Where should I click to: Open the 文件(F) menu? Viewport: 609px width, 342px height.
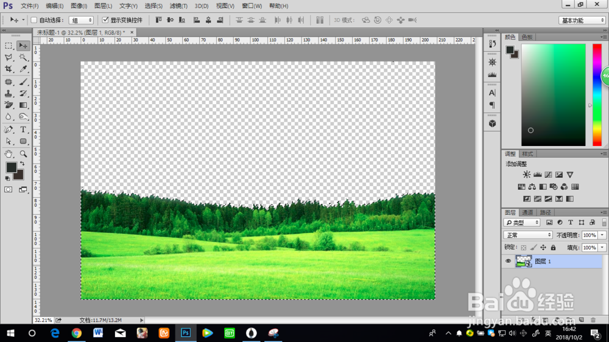(x=29, y=6)
